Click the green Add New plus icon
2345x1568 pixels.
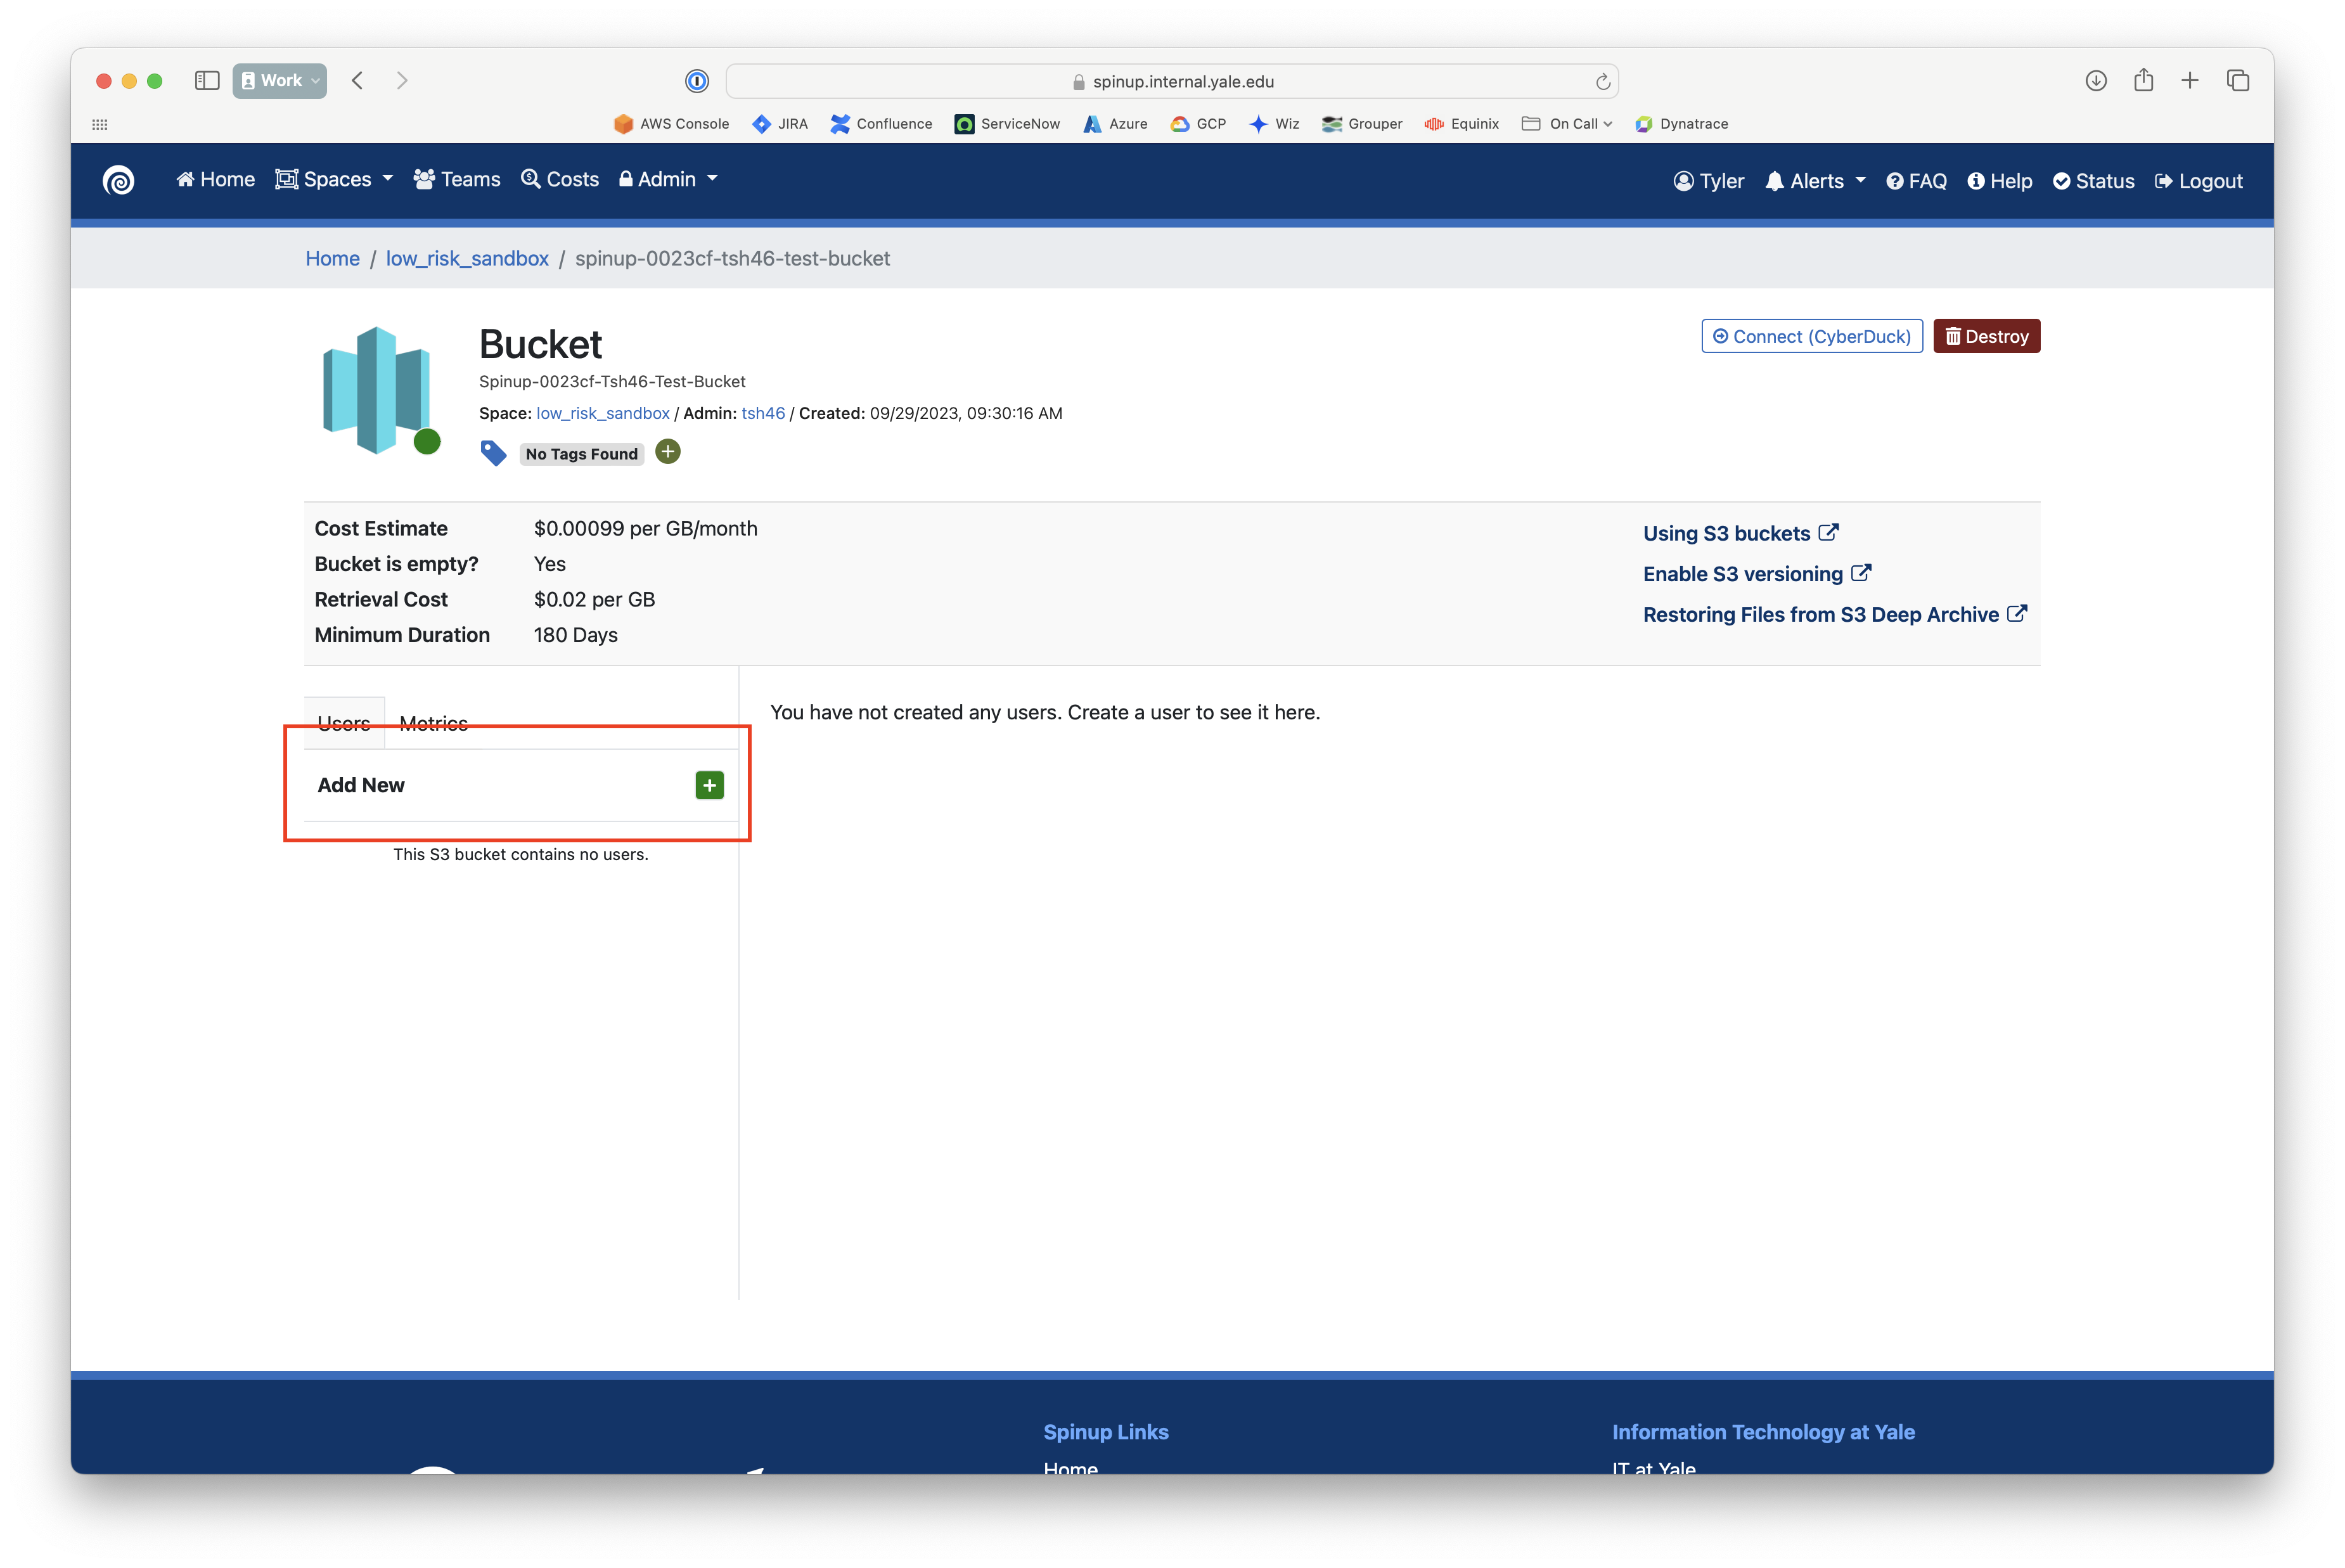click(x=709, y=785)
